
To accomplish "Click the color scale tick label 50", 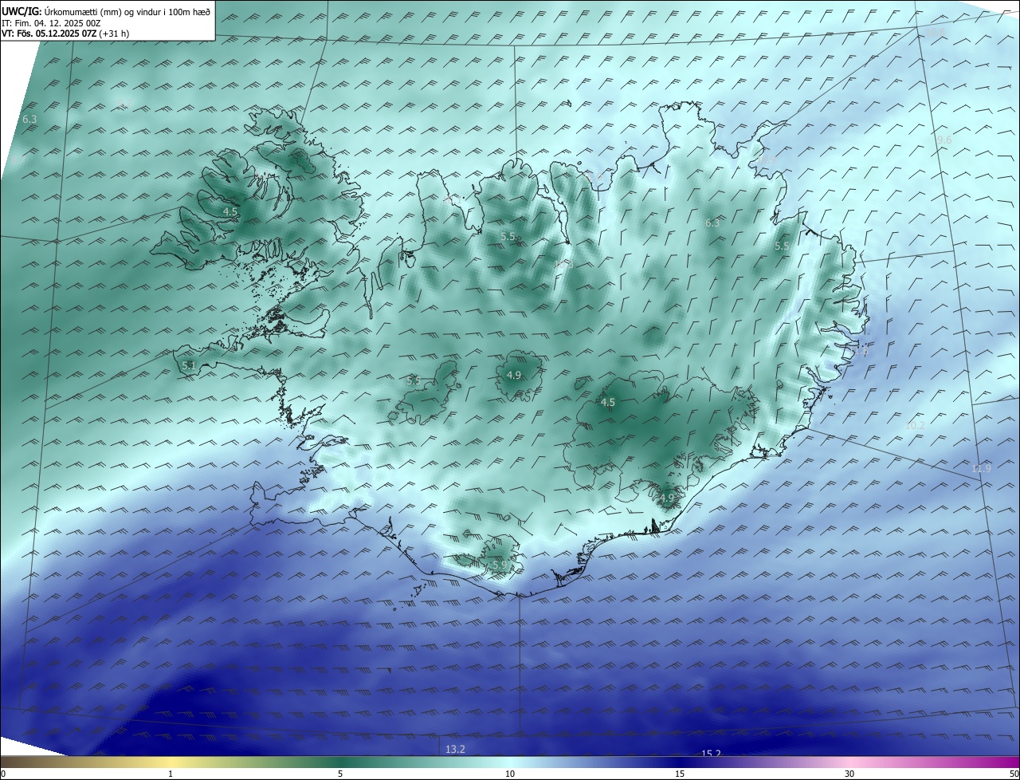I will (1014, 774).
